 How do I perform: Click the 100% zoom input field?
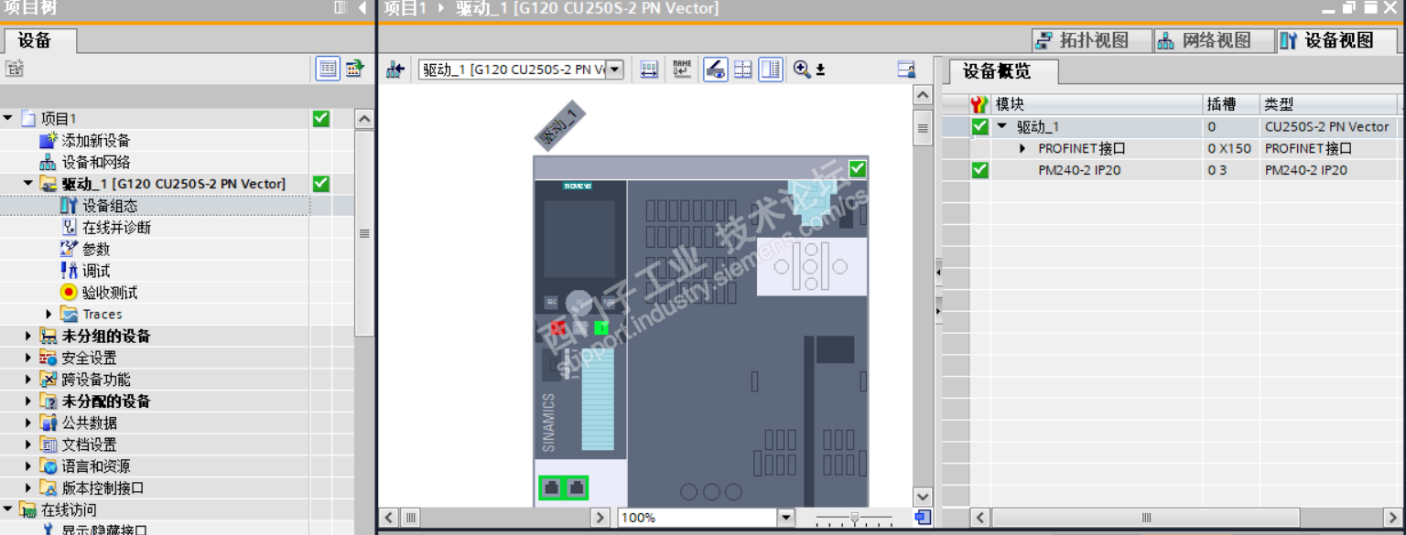[697, 518]
